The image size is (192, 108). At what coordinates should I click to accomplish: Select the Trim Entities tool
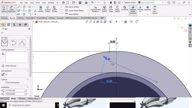point(41,9)
